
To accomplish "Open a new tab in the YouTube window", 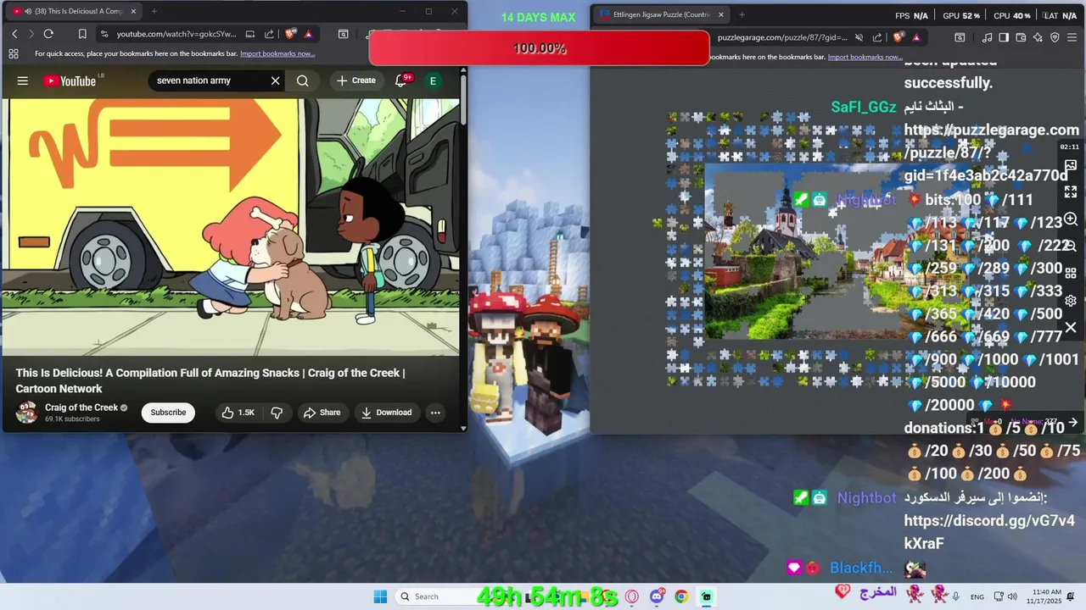I will pyautogui.click(x=154, y=11).
